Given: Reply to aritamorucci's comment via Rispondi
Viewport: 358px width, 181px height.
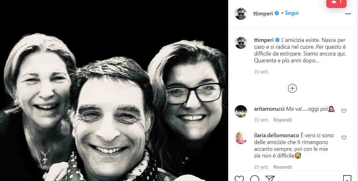Looking at the screenshot, I should tap(282, 120).
